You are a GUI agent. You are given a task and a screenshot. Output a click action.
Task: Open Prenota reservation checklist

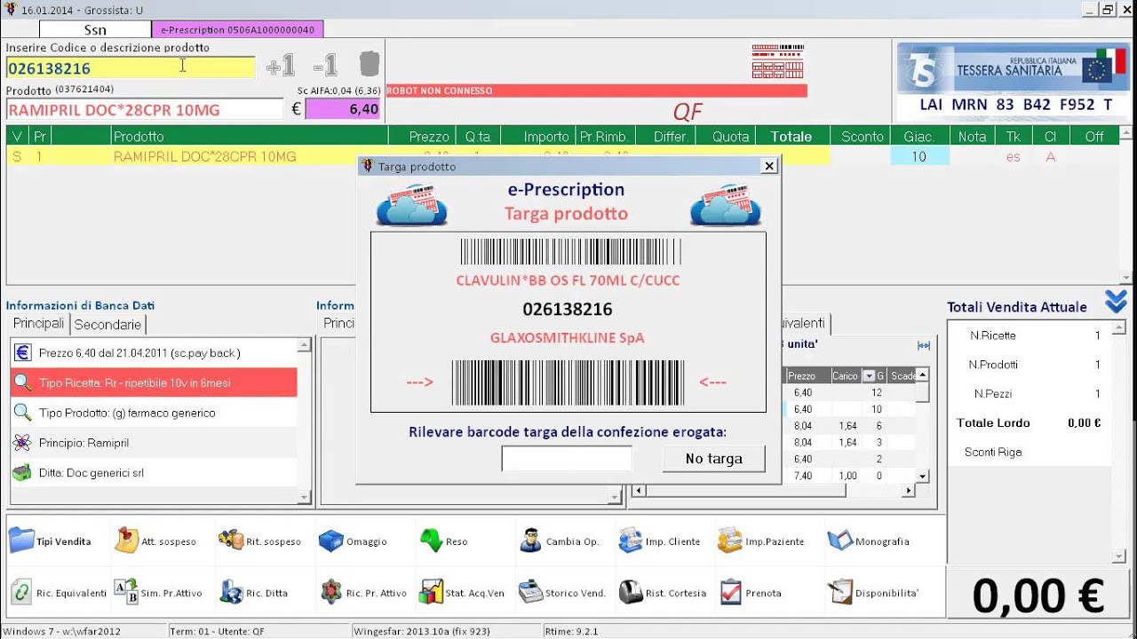click(751, 592)
